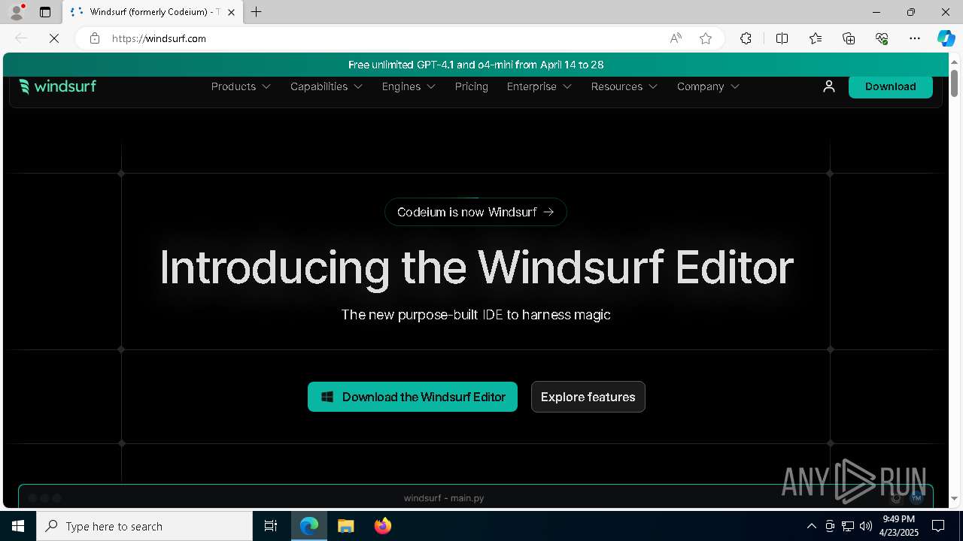
Task: Open the Extensions puzzle icon
Action: pyautogui.click(x=746, y=38)
